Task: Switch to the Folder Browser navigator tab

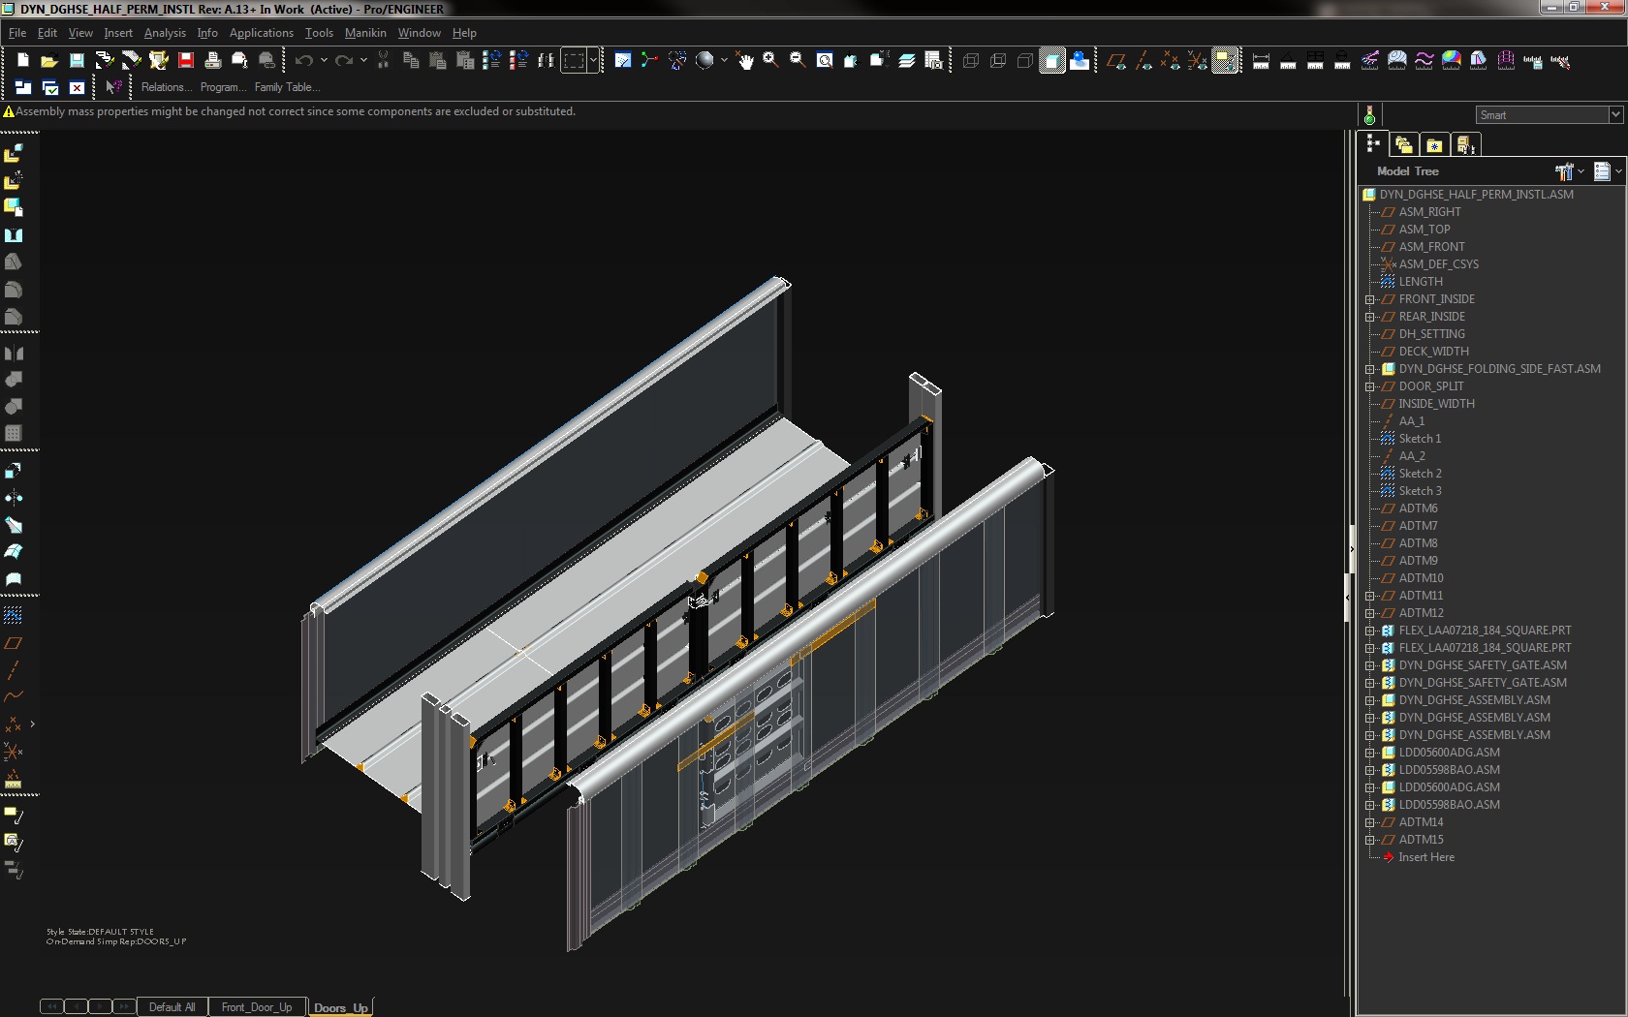Action: (x=1403, y=145)
